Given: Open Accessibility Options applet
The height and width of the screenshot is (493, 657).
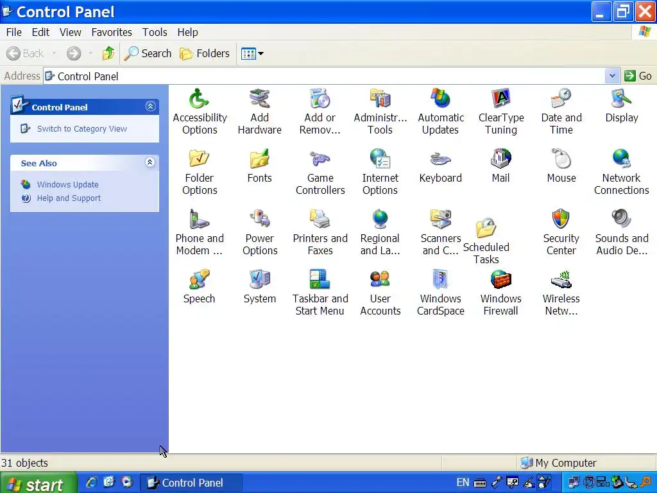Looking at the screenshot, I should pyautogui.click(x=200, y=99).
